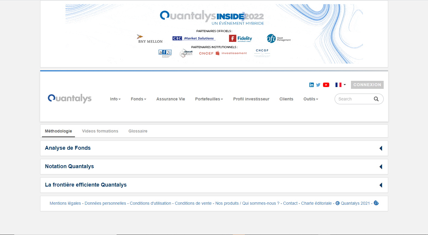Click the CNCEF investissement logo

pyautogui.click(x=223, y=53)
